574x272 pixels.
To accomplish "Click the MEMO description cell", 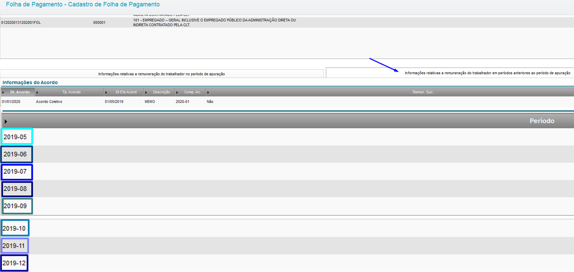I will (x=150, y=102).
